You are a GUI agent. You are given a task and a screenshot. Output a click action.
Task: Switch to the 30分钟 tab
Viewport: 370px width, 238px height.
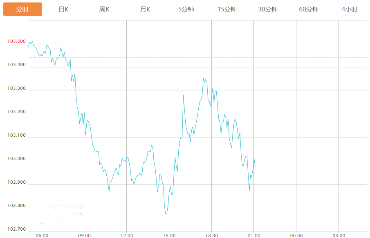tap(268, 9)
